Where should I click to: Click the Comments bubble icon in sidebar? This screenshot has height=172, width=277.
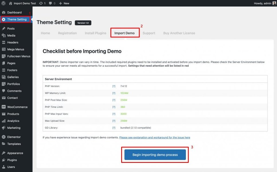point(3,91)
